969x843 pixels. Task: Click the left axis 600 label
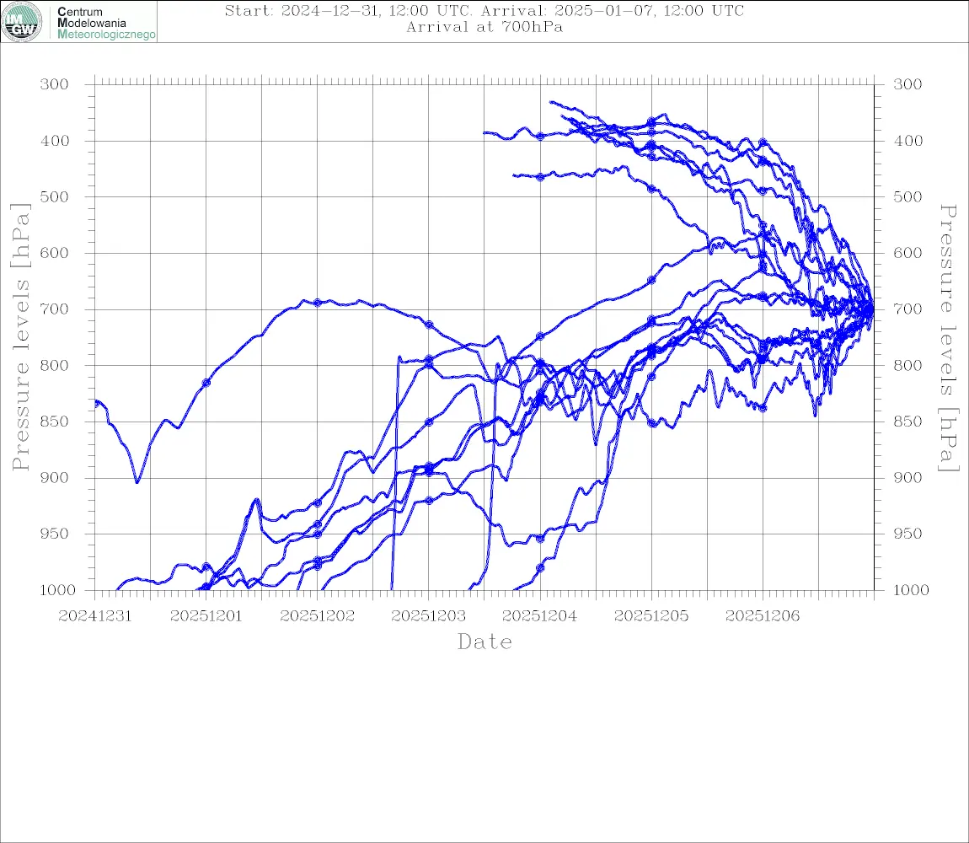(55, 253)
